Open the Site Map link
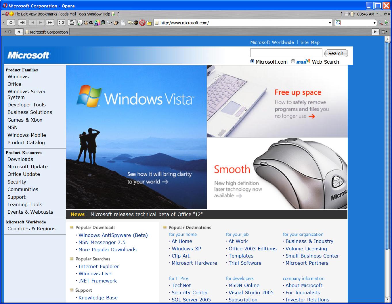The image size is (392, 304). [310, 42]
